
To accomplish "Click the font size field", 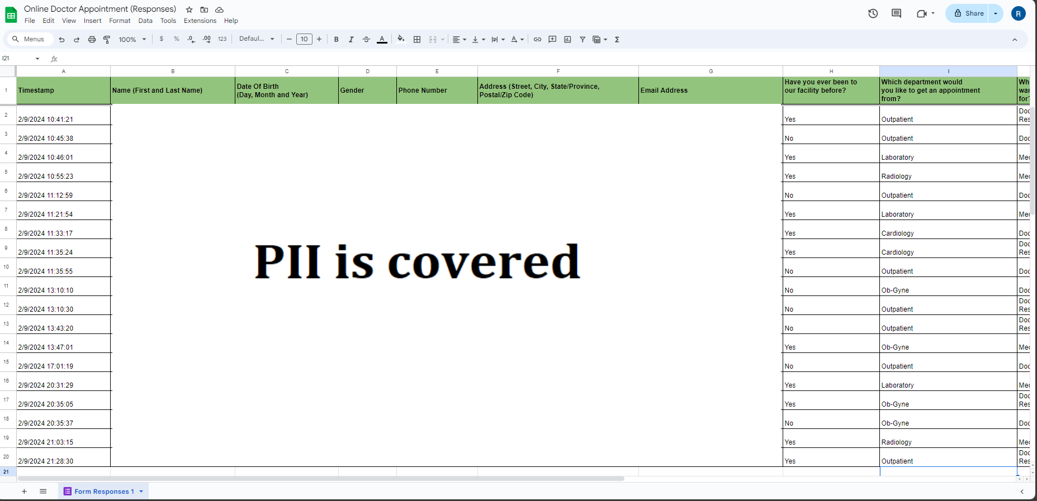I will (x=304, y=39).
